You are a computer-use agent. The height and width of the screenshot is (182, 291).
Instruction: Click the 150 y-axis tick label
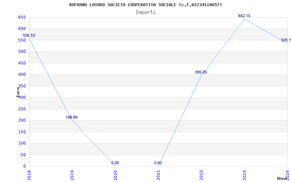pyautogui.click(x=22, y=132)
